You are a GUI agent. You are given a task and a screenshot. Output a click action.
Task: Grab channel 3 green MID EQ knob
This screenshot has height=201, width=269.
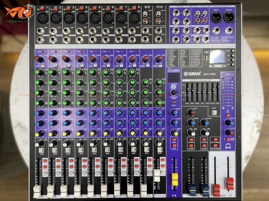point(66,82)
